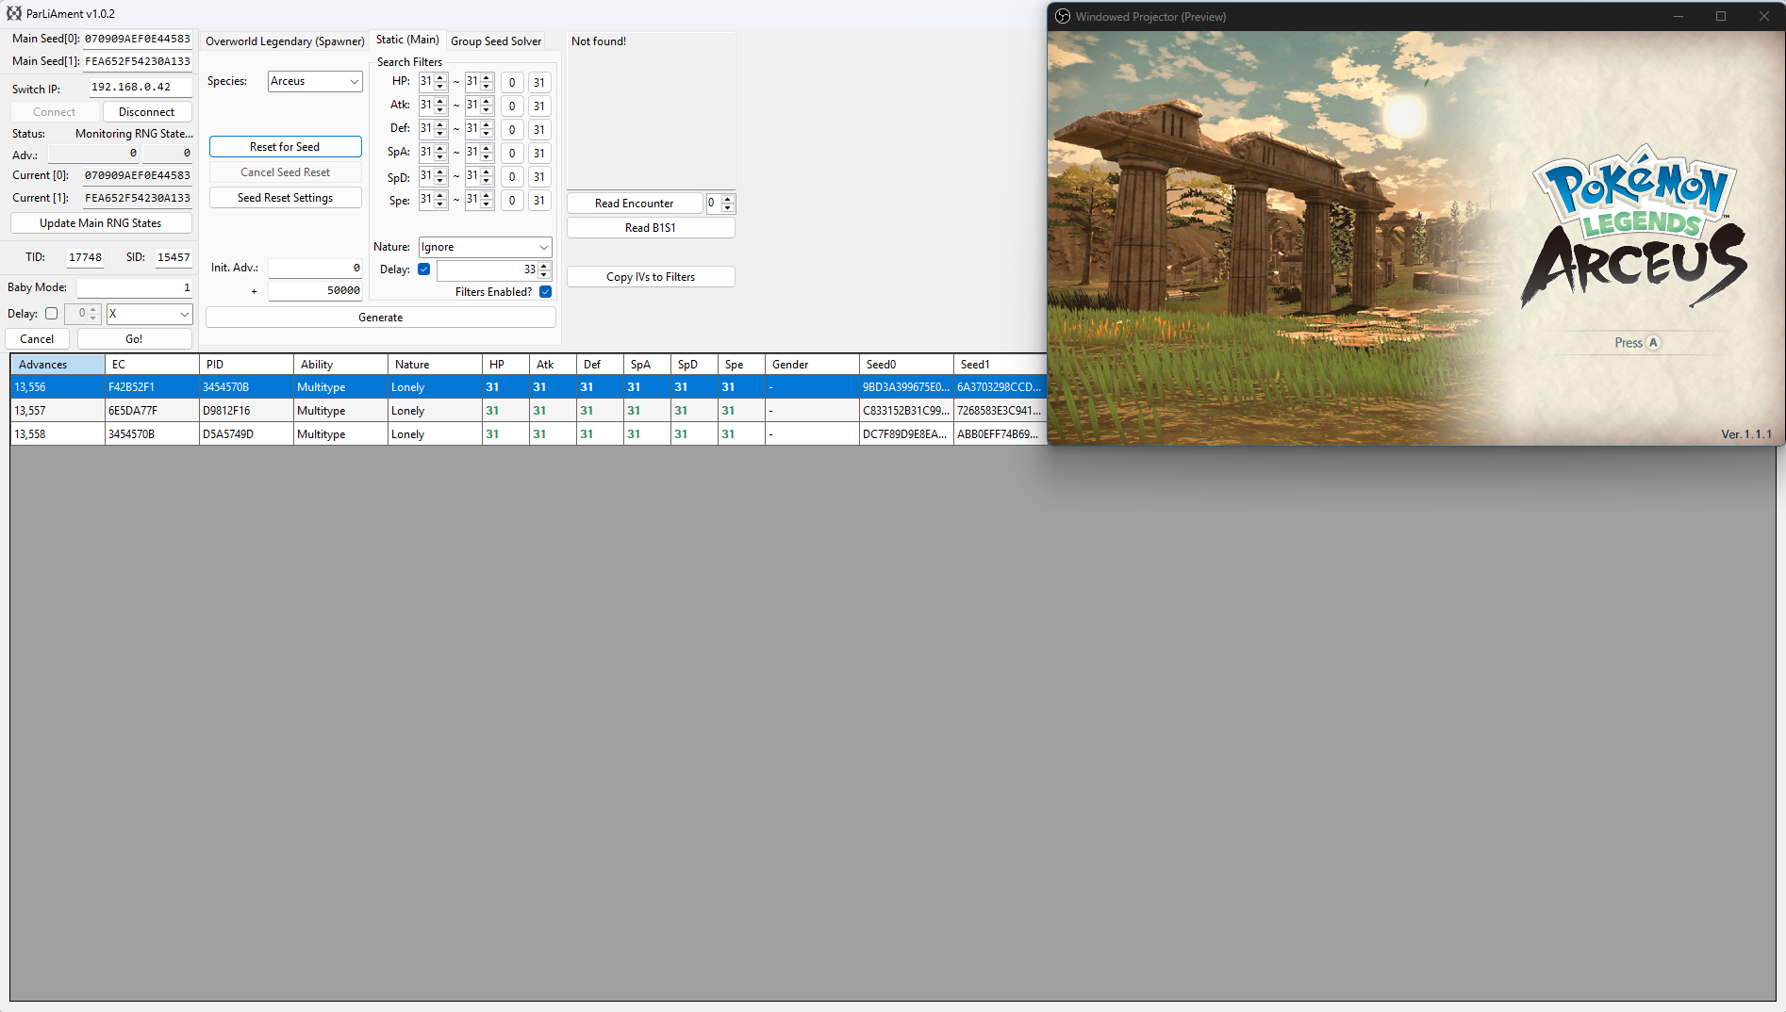Viewport: 1786px width, 1012px height.
Task: Click the SID field showing 15457
Action: coord(174,257)
